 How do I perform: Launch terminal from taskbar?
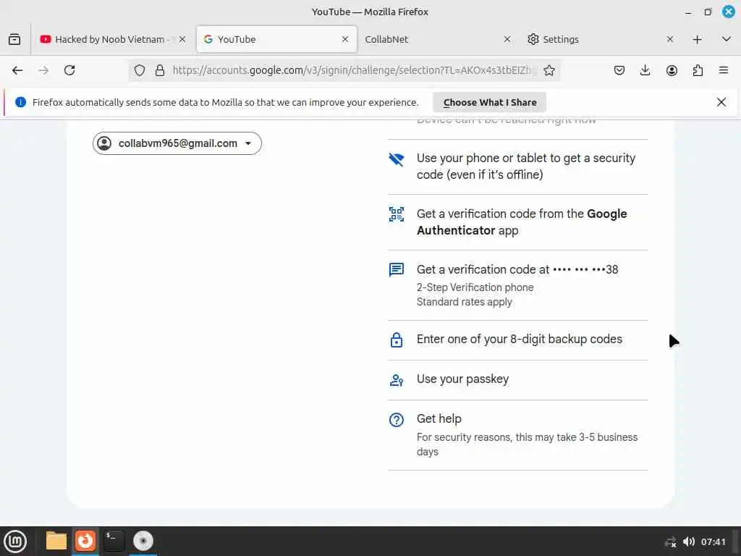pyautogui.click(x=114, y=541)
